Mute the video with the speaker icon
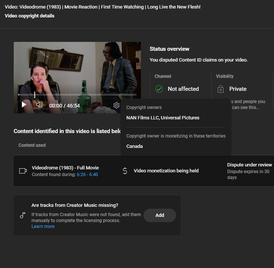The image size is (274, 268). (40, 105)
